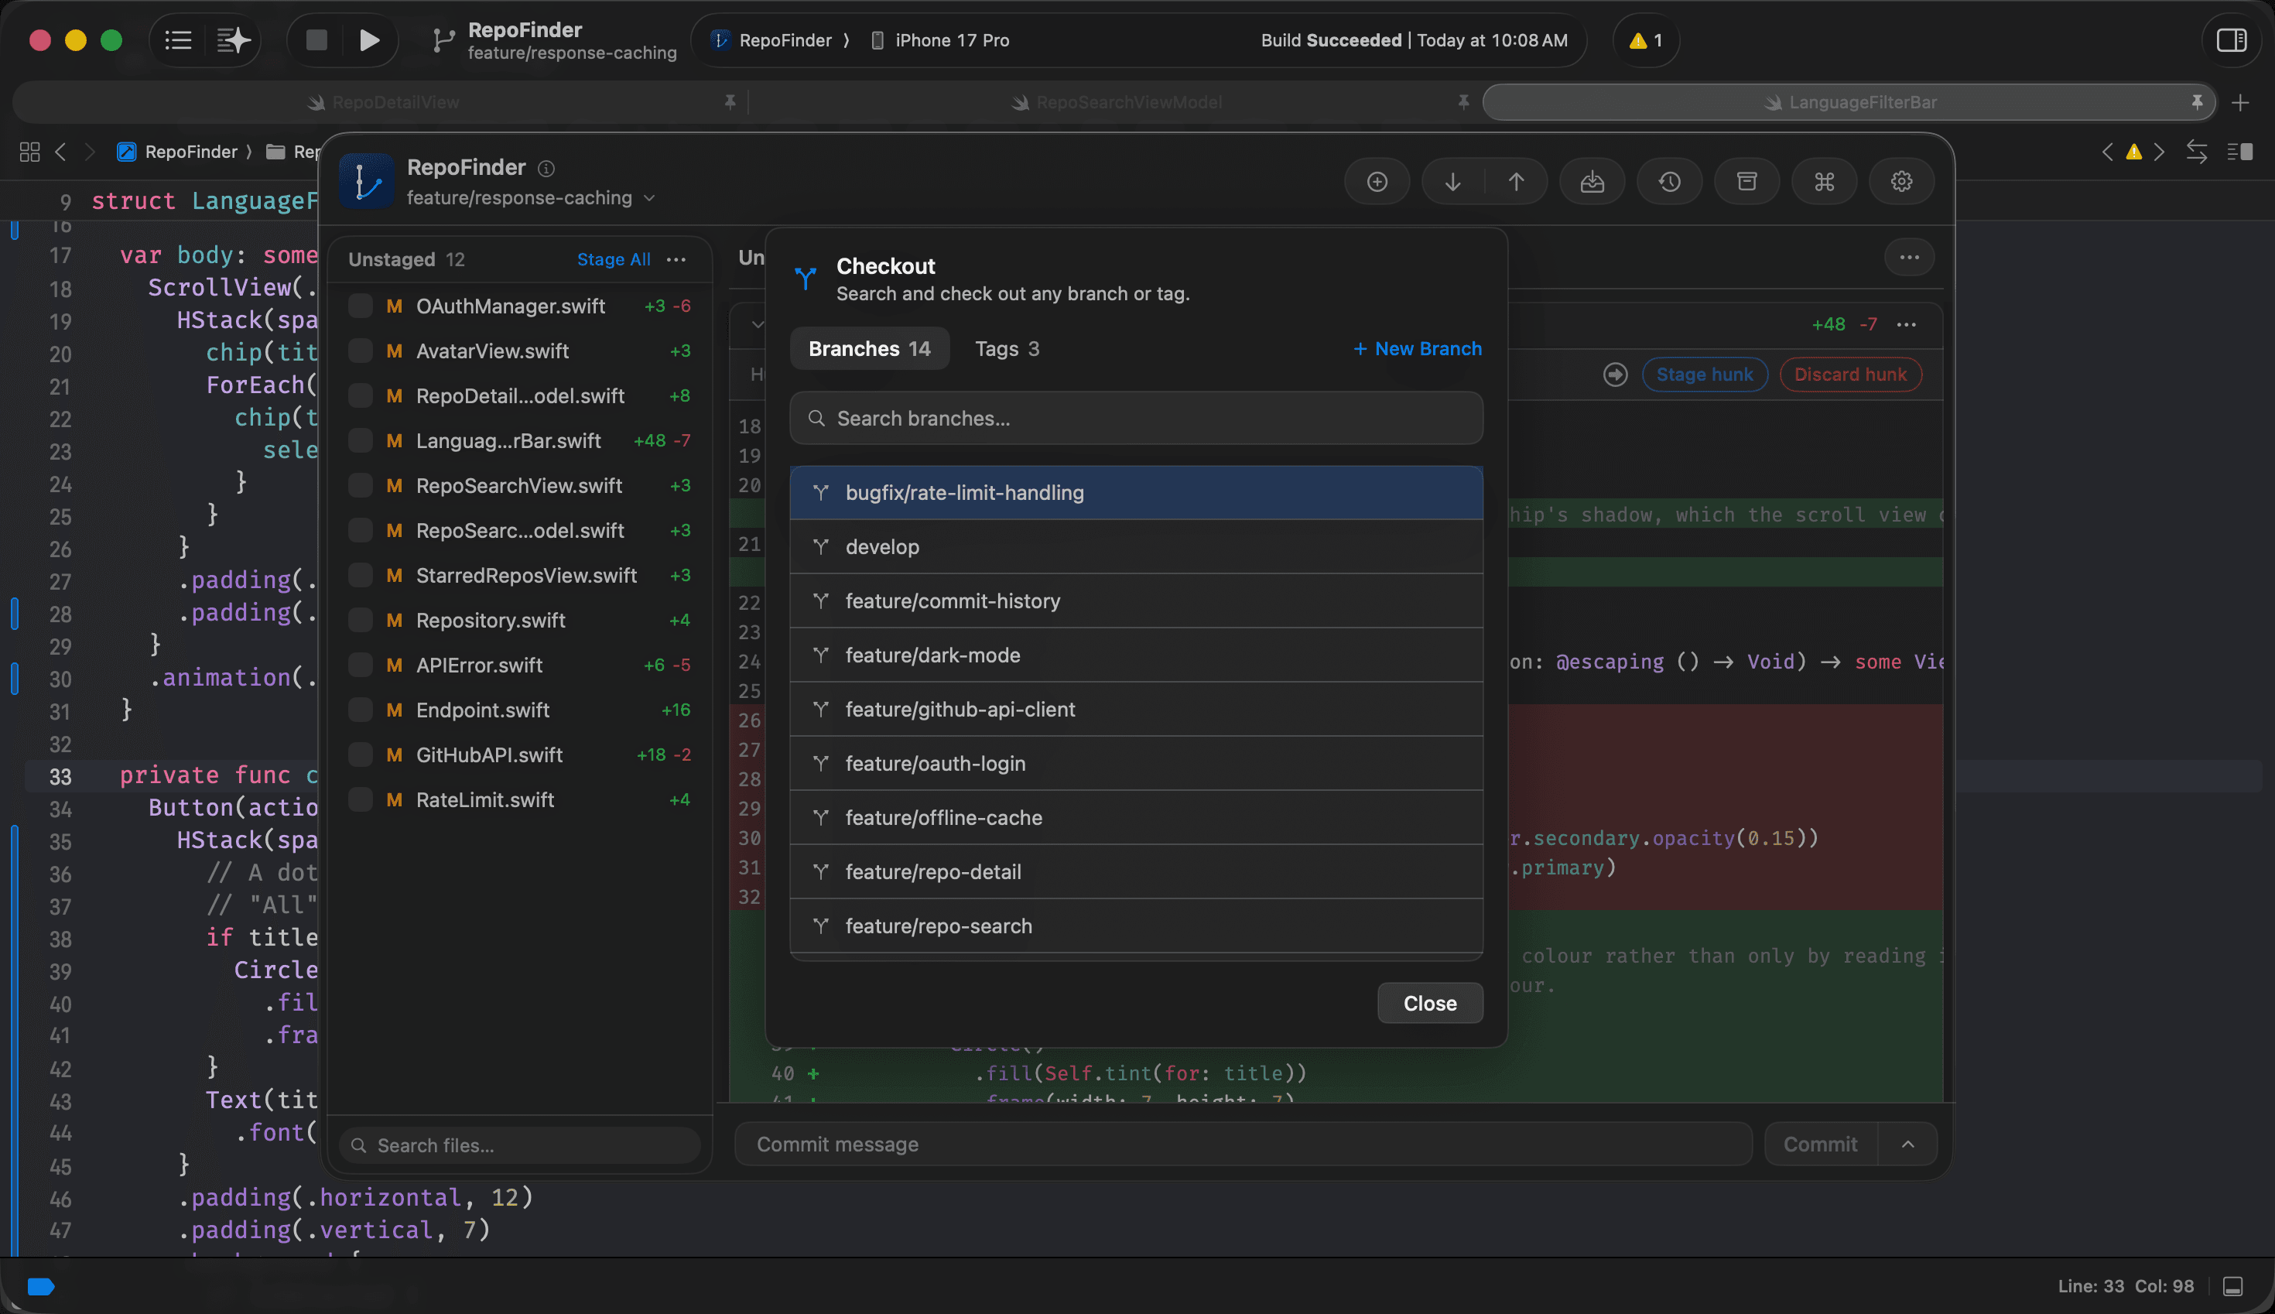Click the Stop button in Xcode toolbar
Image resolution: width=2275 pixels, height=1314 pixels.
(316, 39)
